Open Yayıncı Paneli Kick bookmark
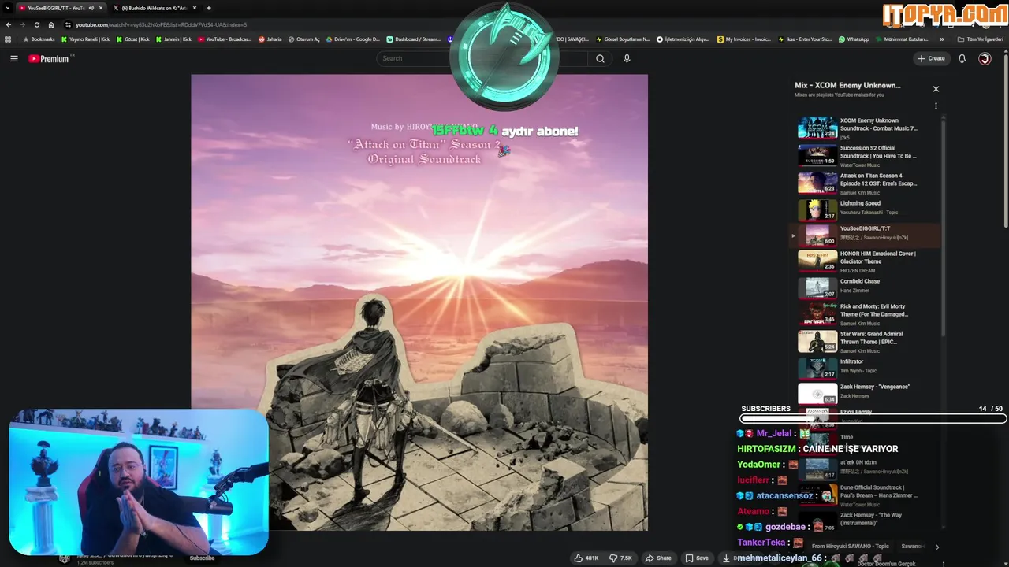 point(86,39)
